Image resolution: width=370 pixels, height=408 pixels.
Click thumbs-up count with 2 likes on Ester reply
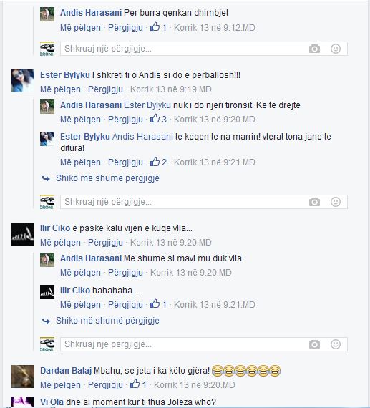158,162
